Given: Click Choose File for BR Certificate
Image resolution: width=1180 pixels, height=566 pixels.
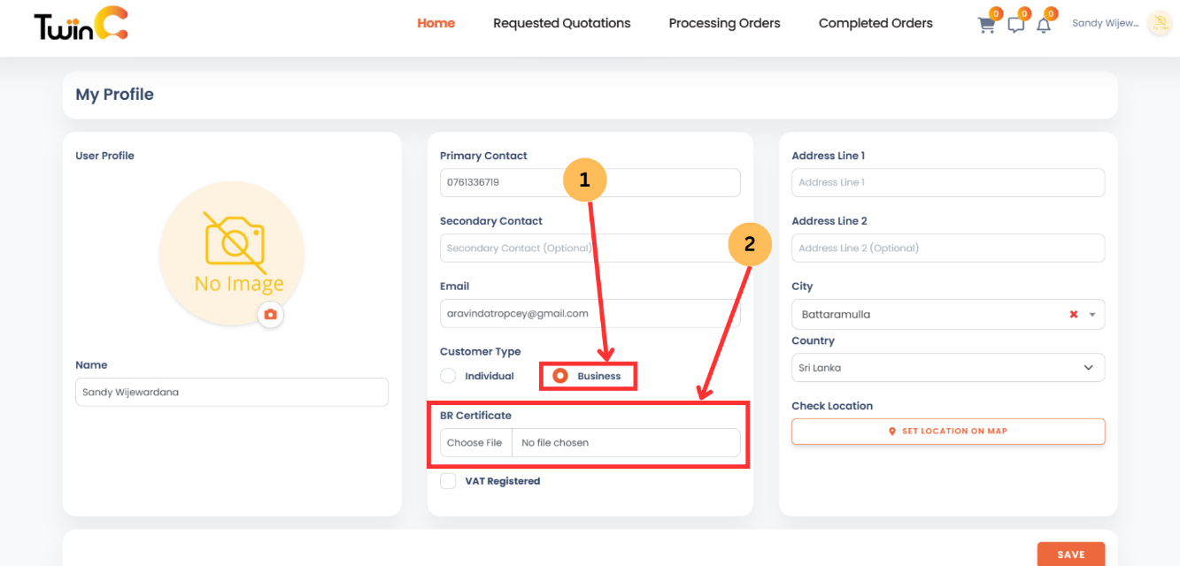Looking at the screenshot, I should click(x=475, y=442).
